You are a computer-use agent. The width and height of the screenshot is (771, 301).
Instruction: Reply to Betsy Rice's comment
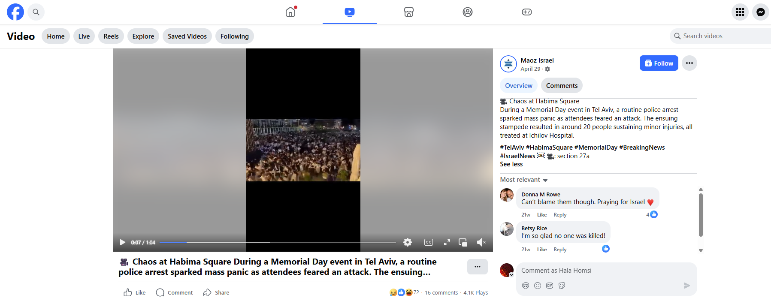pyautogui.click(x=560, y=250)
